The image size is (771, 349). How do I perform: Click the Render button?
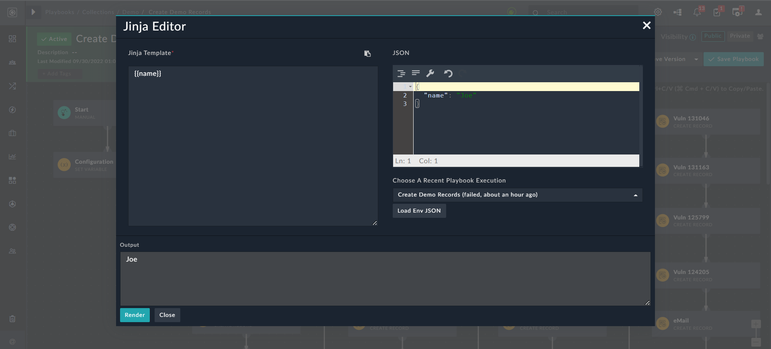coord(135,315)
